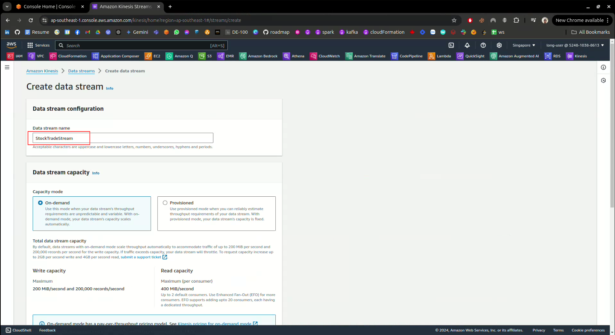
Task: Open the Services grid menu
Action: click(38, 45)
